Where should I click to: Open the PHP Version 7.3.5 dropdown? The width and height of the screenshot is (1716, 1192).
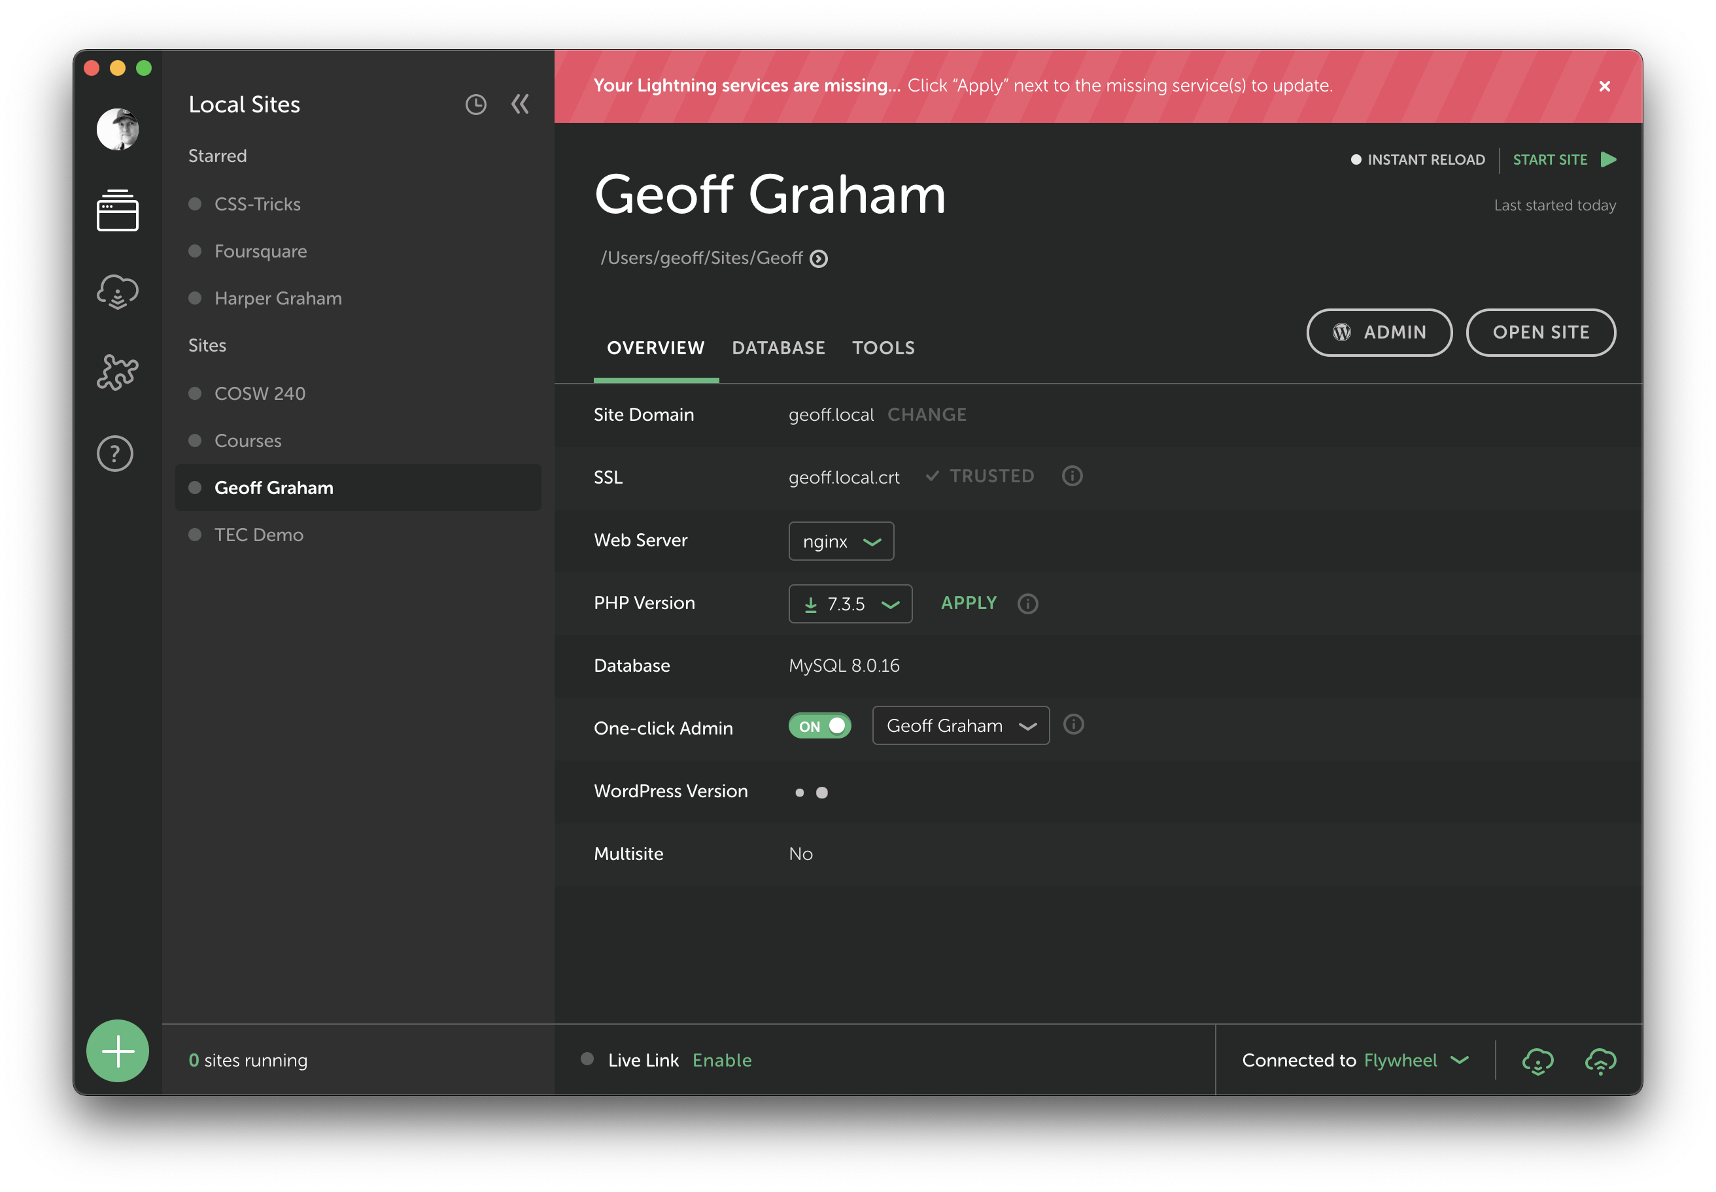point(849,603)
